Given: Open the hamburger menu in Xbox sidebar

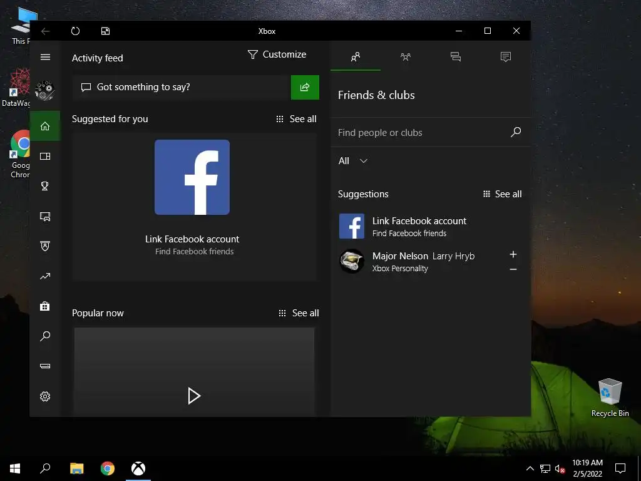Looking at the screenshot, I should (x=45, y=57).
